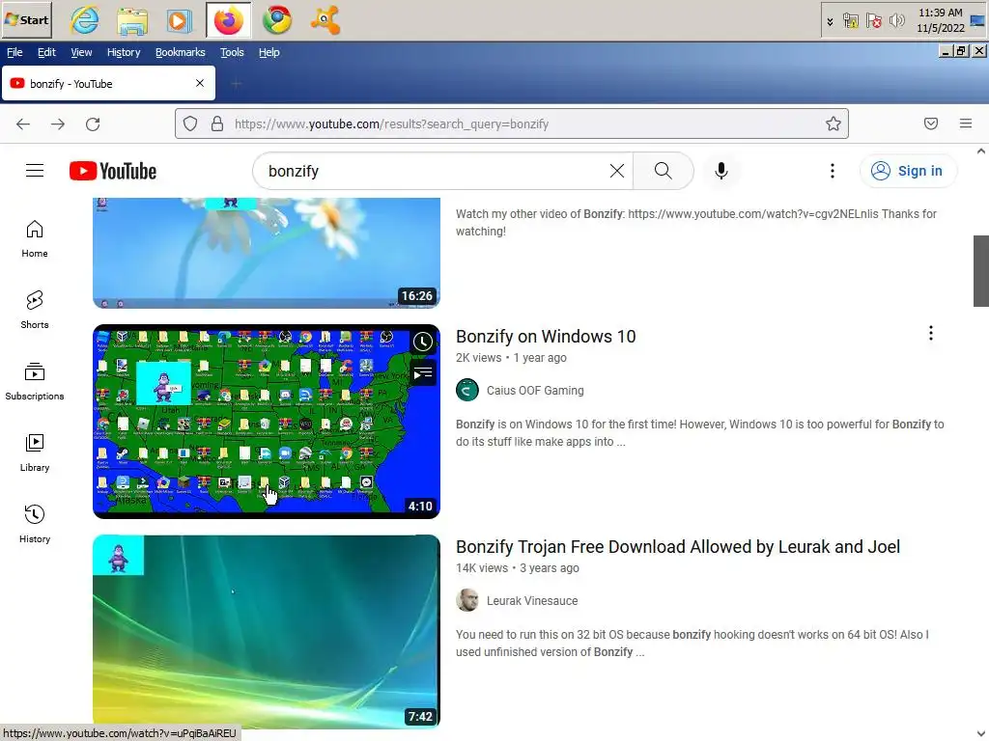
Task: Open volume control in system tray
Action: [896, 21]
